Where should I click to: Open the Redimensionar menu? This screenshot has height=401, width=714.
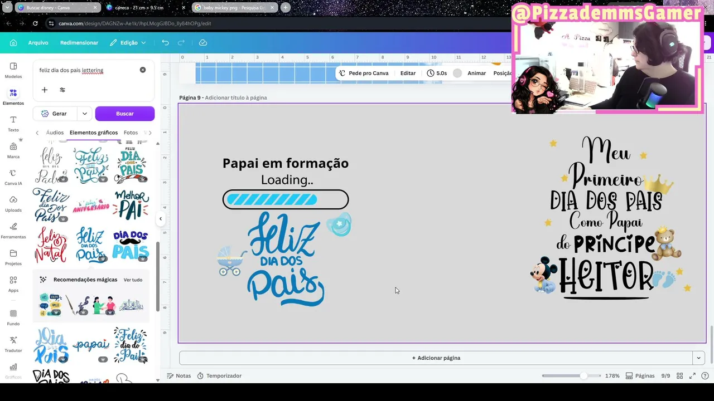click(79, 43)
